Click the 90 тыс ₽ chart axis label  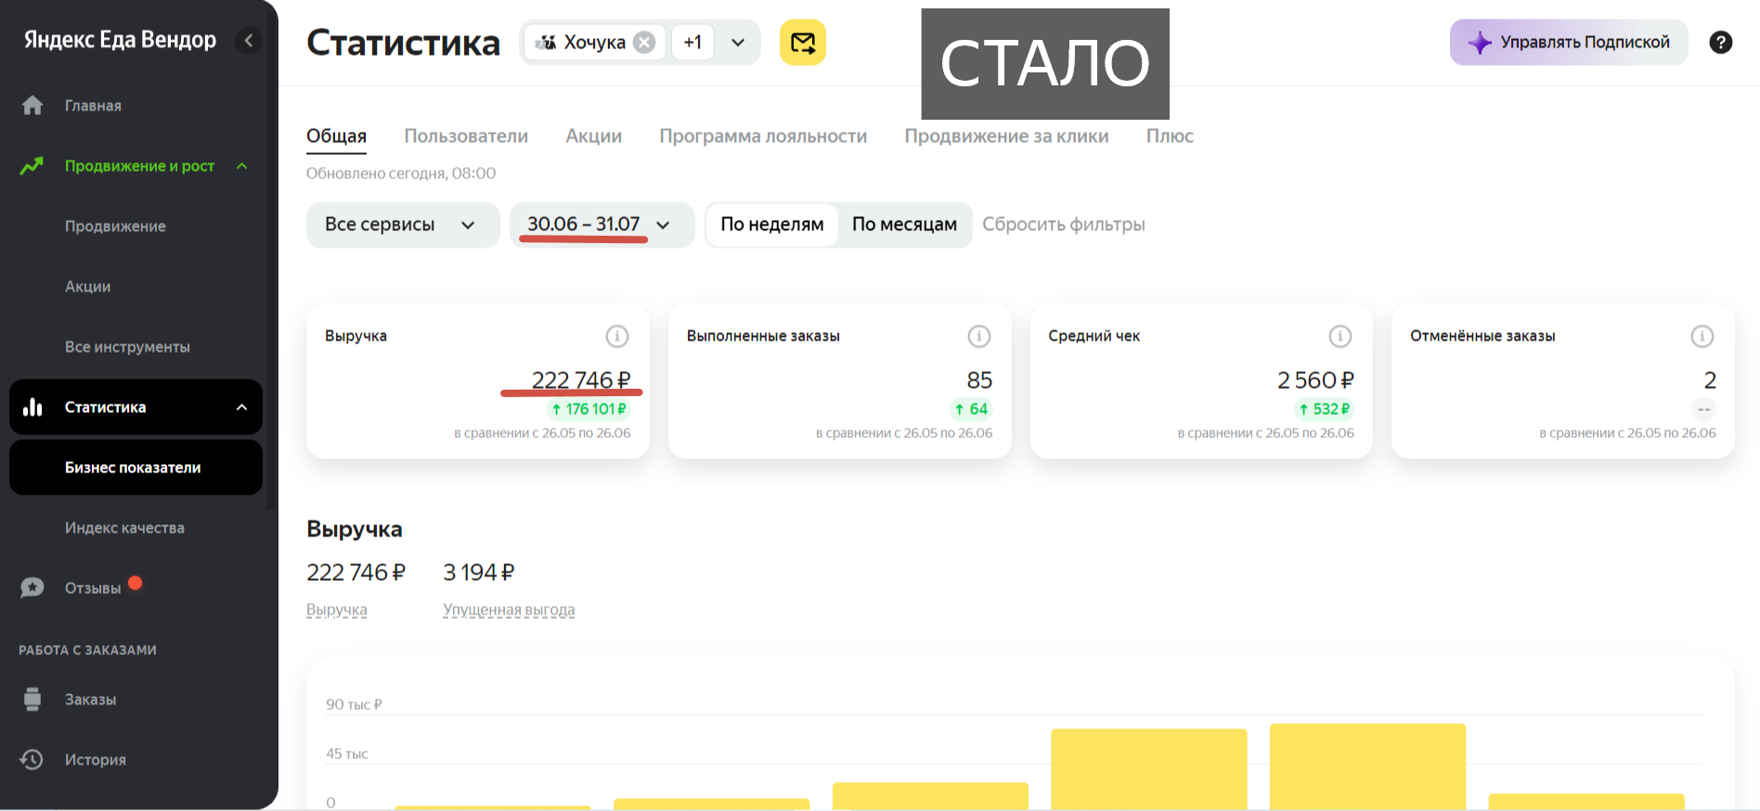[x=354, y=704]
